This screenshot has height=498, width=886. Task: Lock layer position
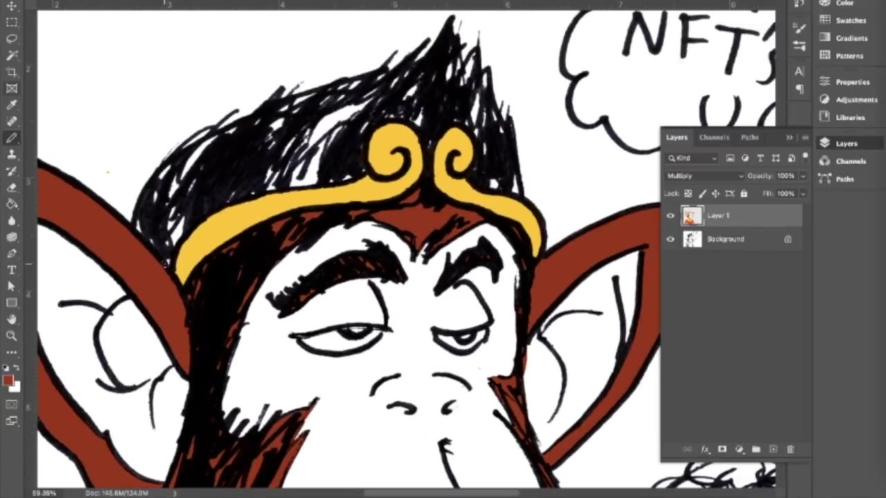pos(716,194)
